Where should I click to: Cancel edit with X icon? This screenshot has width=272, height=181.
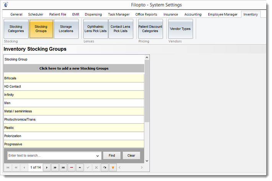[x=96, y=168]
